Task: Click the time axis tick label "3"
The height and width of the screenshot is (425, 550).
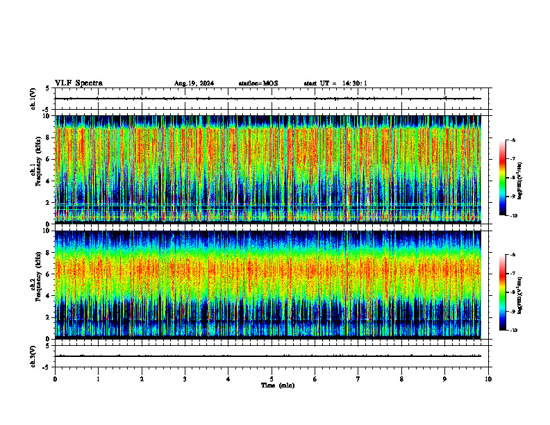Action: [185, 379]
